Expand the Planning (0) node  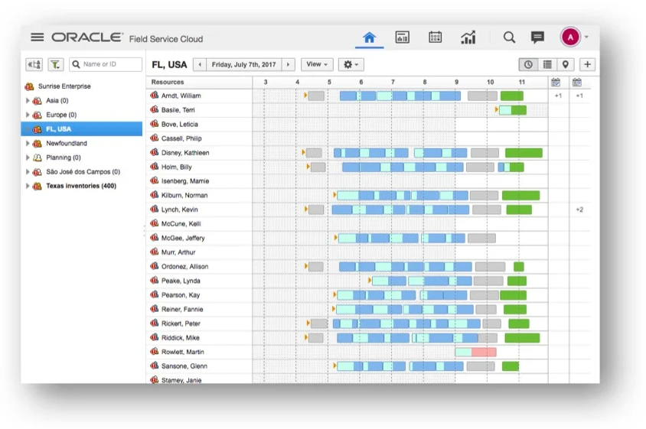pyautogui.click(x=28, y=158)
